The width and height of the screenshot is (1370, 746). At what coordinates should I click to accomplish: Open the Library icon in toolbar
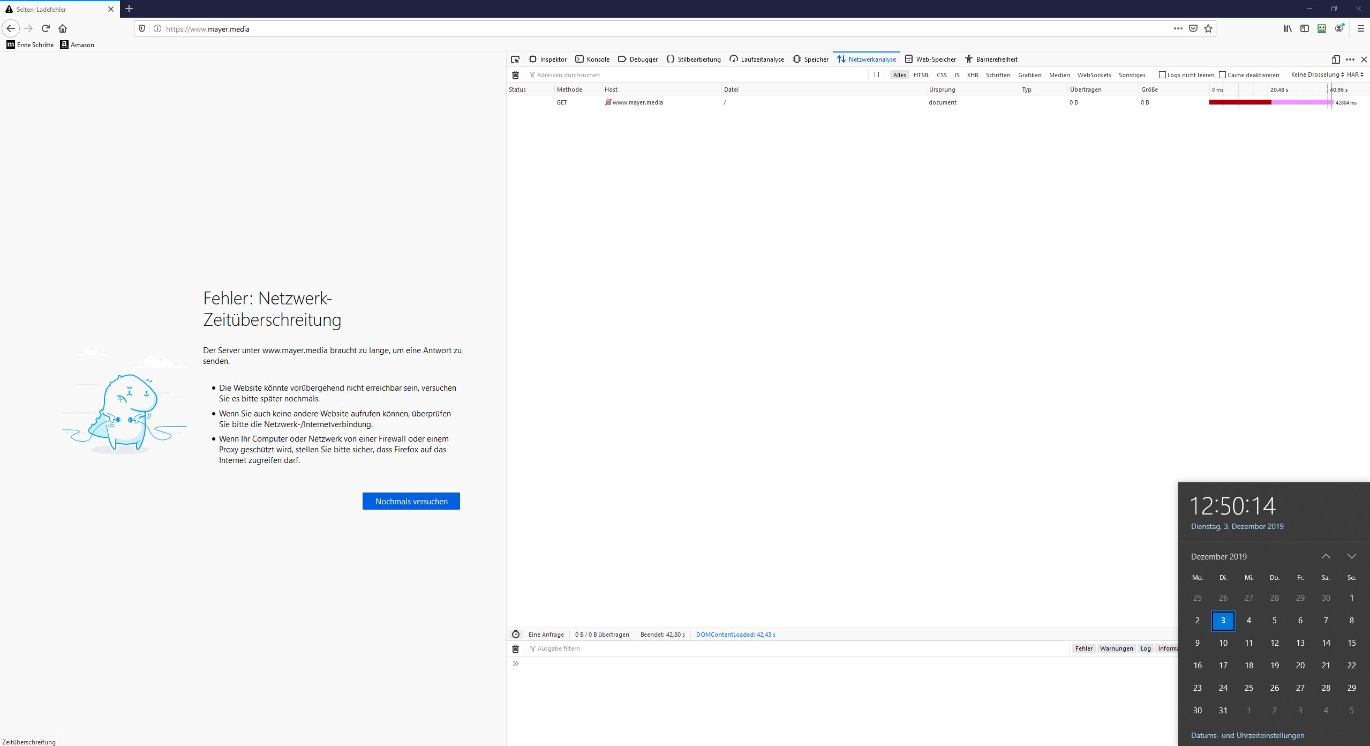tap(1288, 28)
